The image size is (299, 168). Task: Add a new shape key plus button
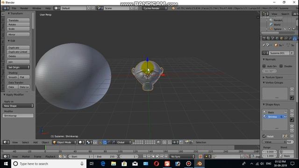click(292, 111)
